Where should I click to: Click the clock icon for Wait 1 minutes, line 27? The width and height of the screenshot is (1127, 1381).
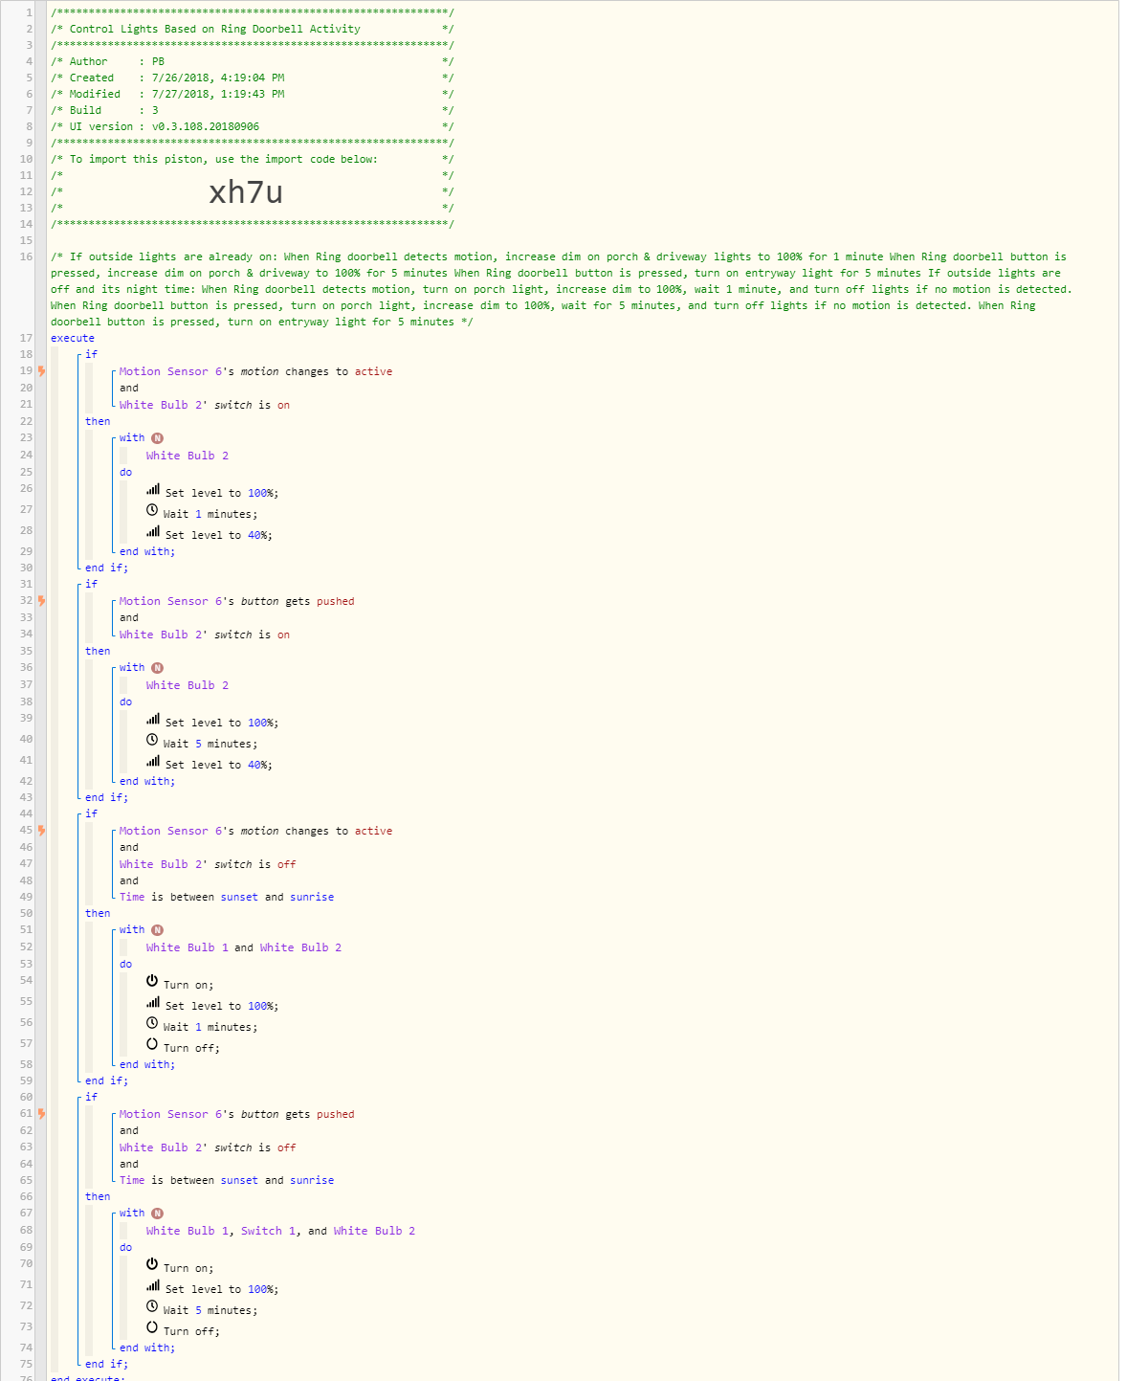pyautogui.click(x=152, y=510)
